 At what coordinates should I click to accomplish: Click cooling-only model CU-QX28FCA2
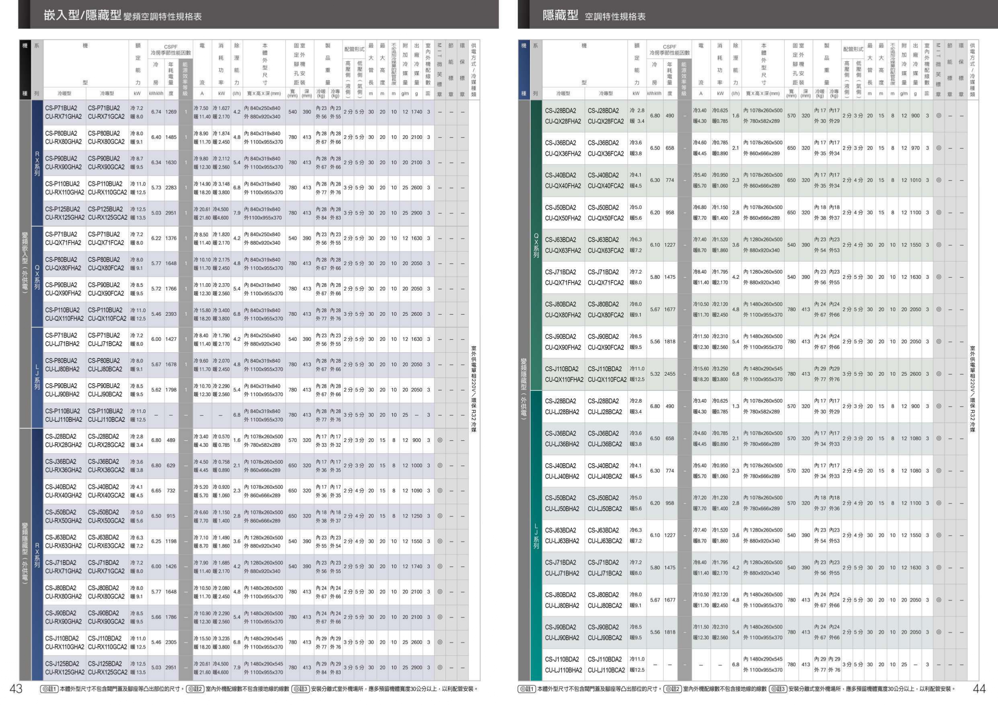[606, 121]
